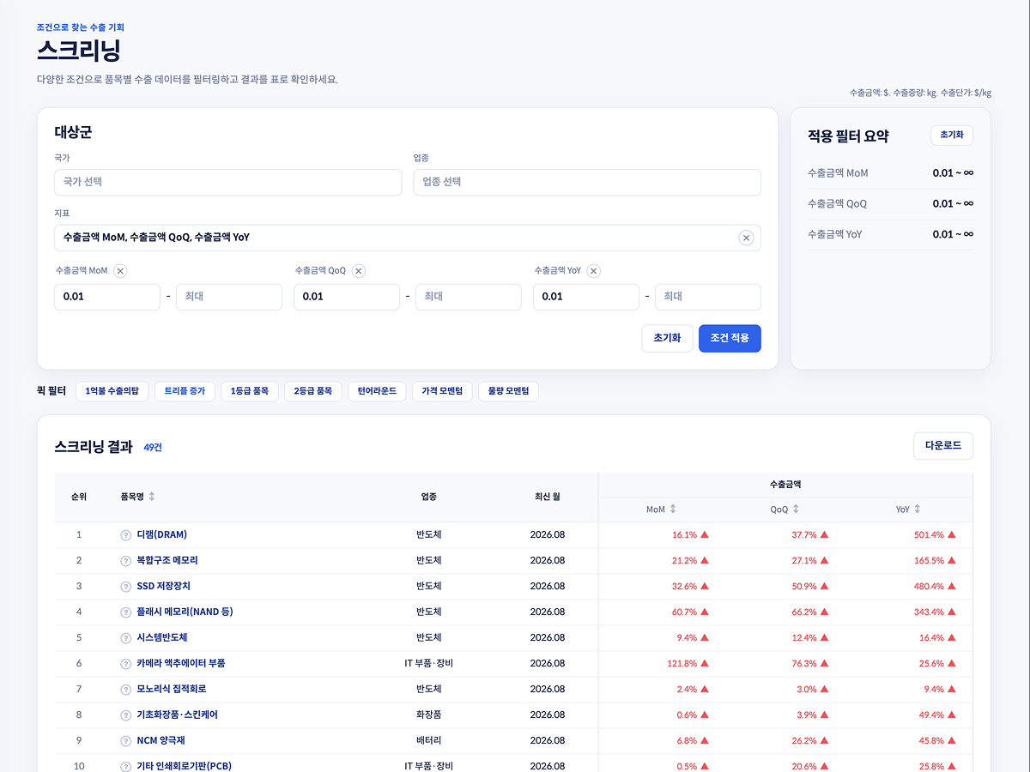Focus the 수출금액 MoM minimum input
This screenshot has width=1030, height=772.
click(x=107, y=297)
